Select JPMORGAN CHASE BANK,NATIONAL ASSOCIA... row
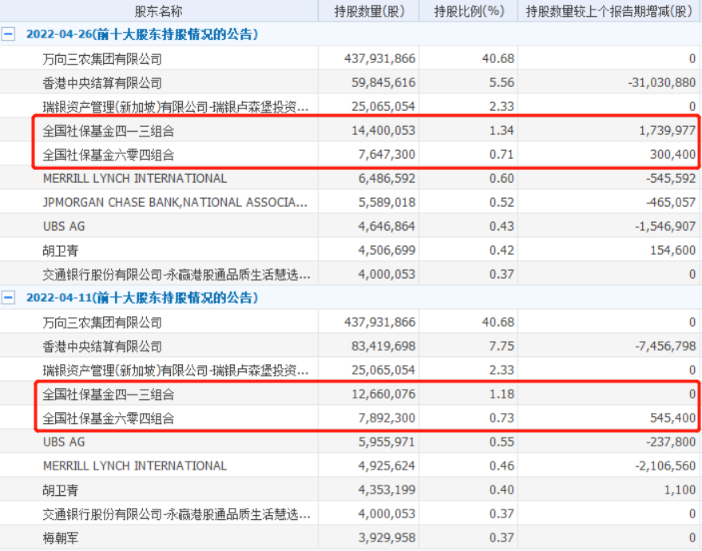Screen dimensions: 702x551 351,202
